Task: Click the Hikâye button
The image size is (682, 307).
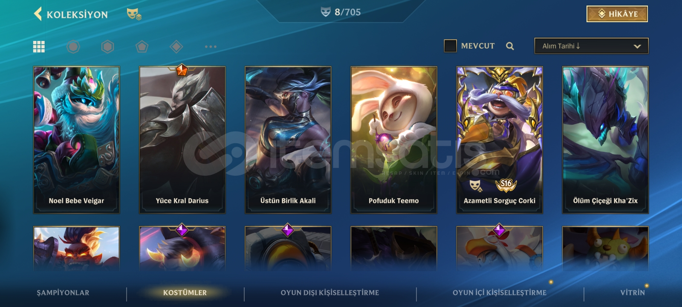Action: pos(617,14)
